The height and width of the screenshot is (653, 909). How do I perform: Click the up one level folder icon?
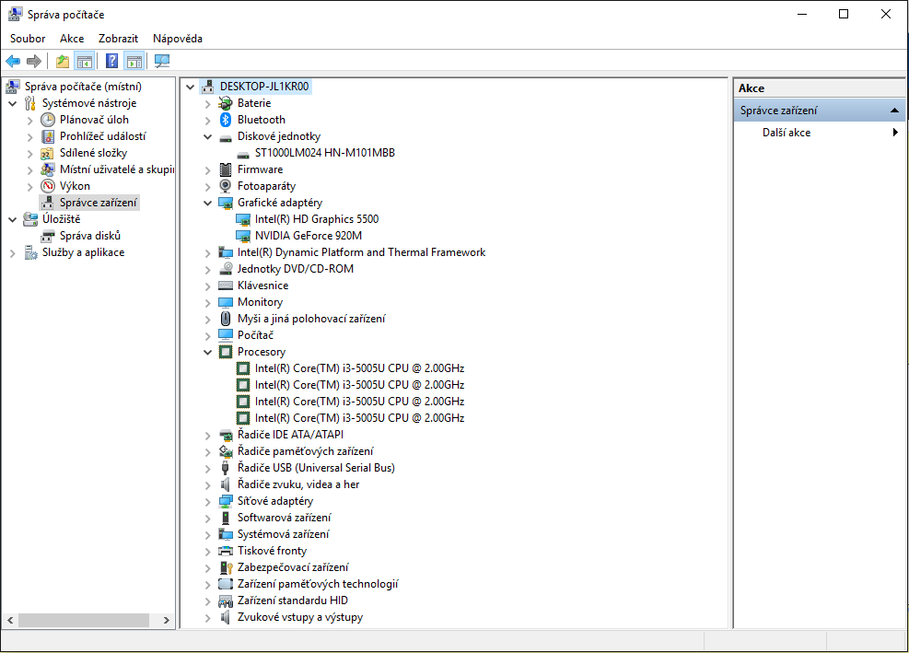[x=63, y=62]
